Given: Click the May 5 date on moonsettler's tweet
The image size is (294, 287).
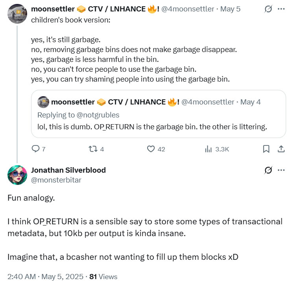Looking at the screenshot, I should (x=231, y=9).
